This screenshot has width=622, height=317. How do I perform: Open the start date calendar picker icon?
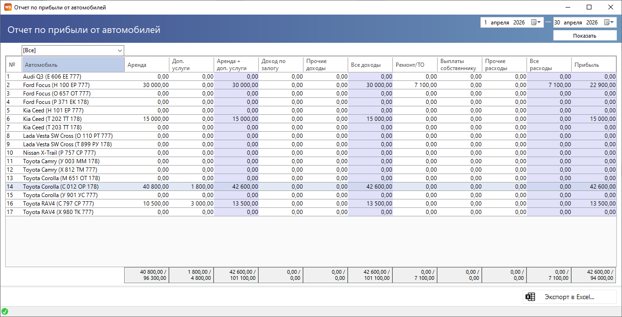click(x=536, y=23)
